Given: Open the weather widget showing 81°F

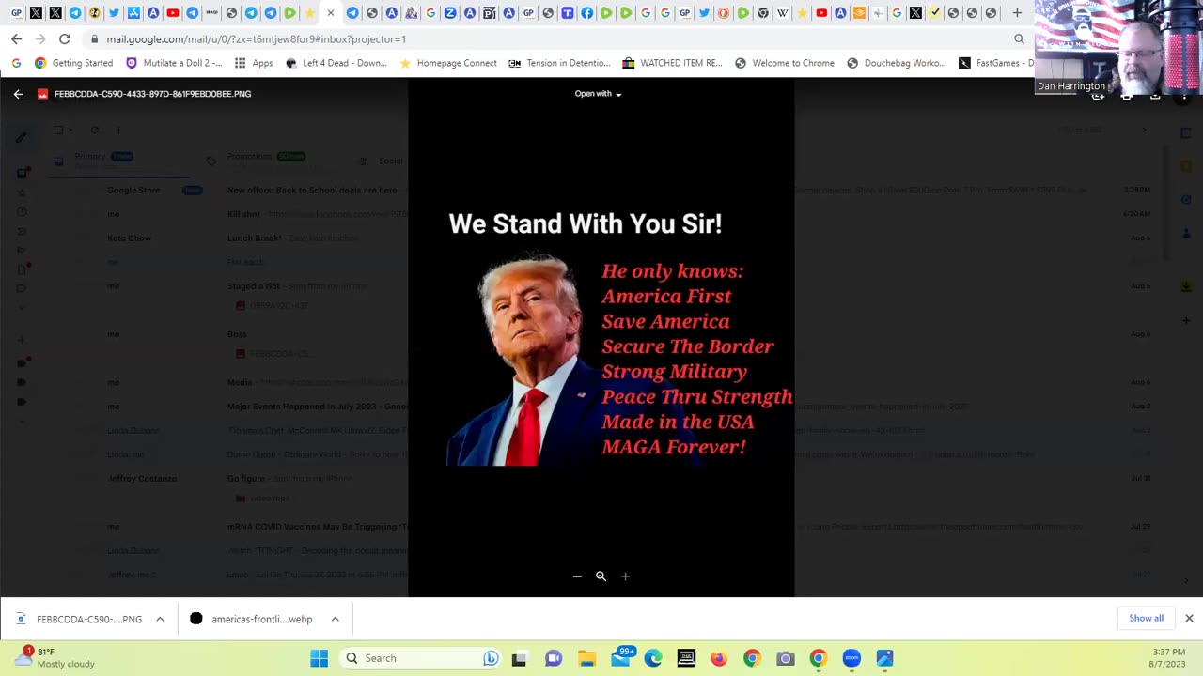Looking at the screenshot, I should click(55, 657).
